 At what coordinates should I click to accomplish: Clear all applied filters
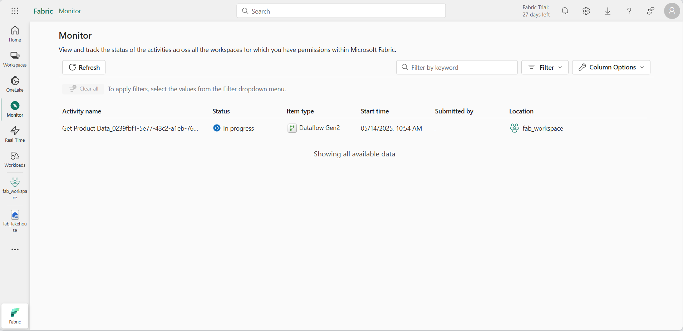coord(83,89)
